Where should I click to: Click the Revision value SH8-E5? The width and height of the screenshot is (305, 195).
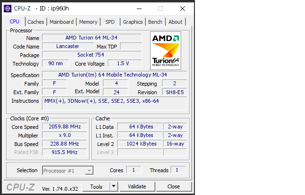(174, 92)
